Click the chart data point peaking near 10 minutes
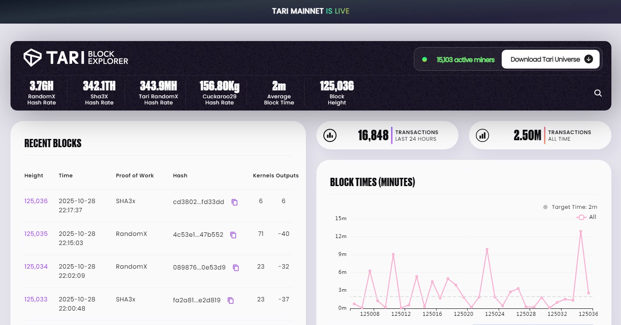This screenshot has height=325, width=621. [x=487, y=249]
